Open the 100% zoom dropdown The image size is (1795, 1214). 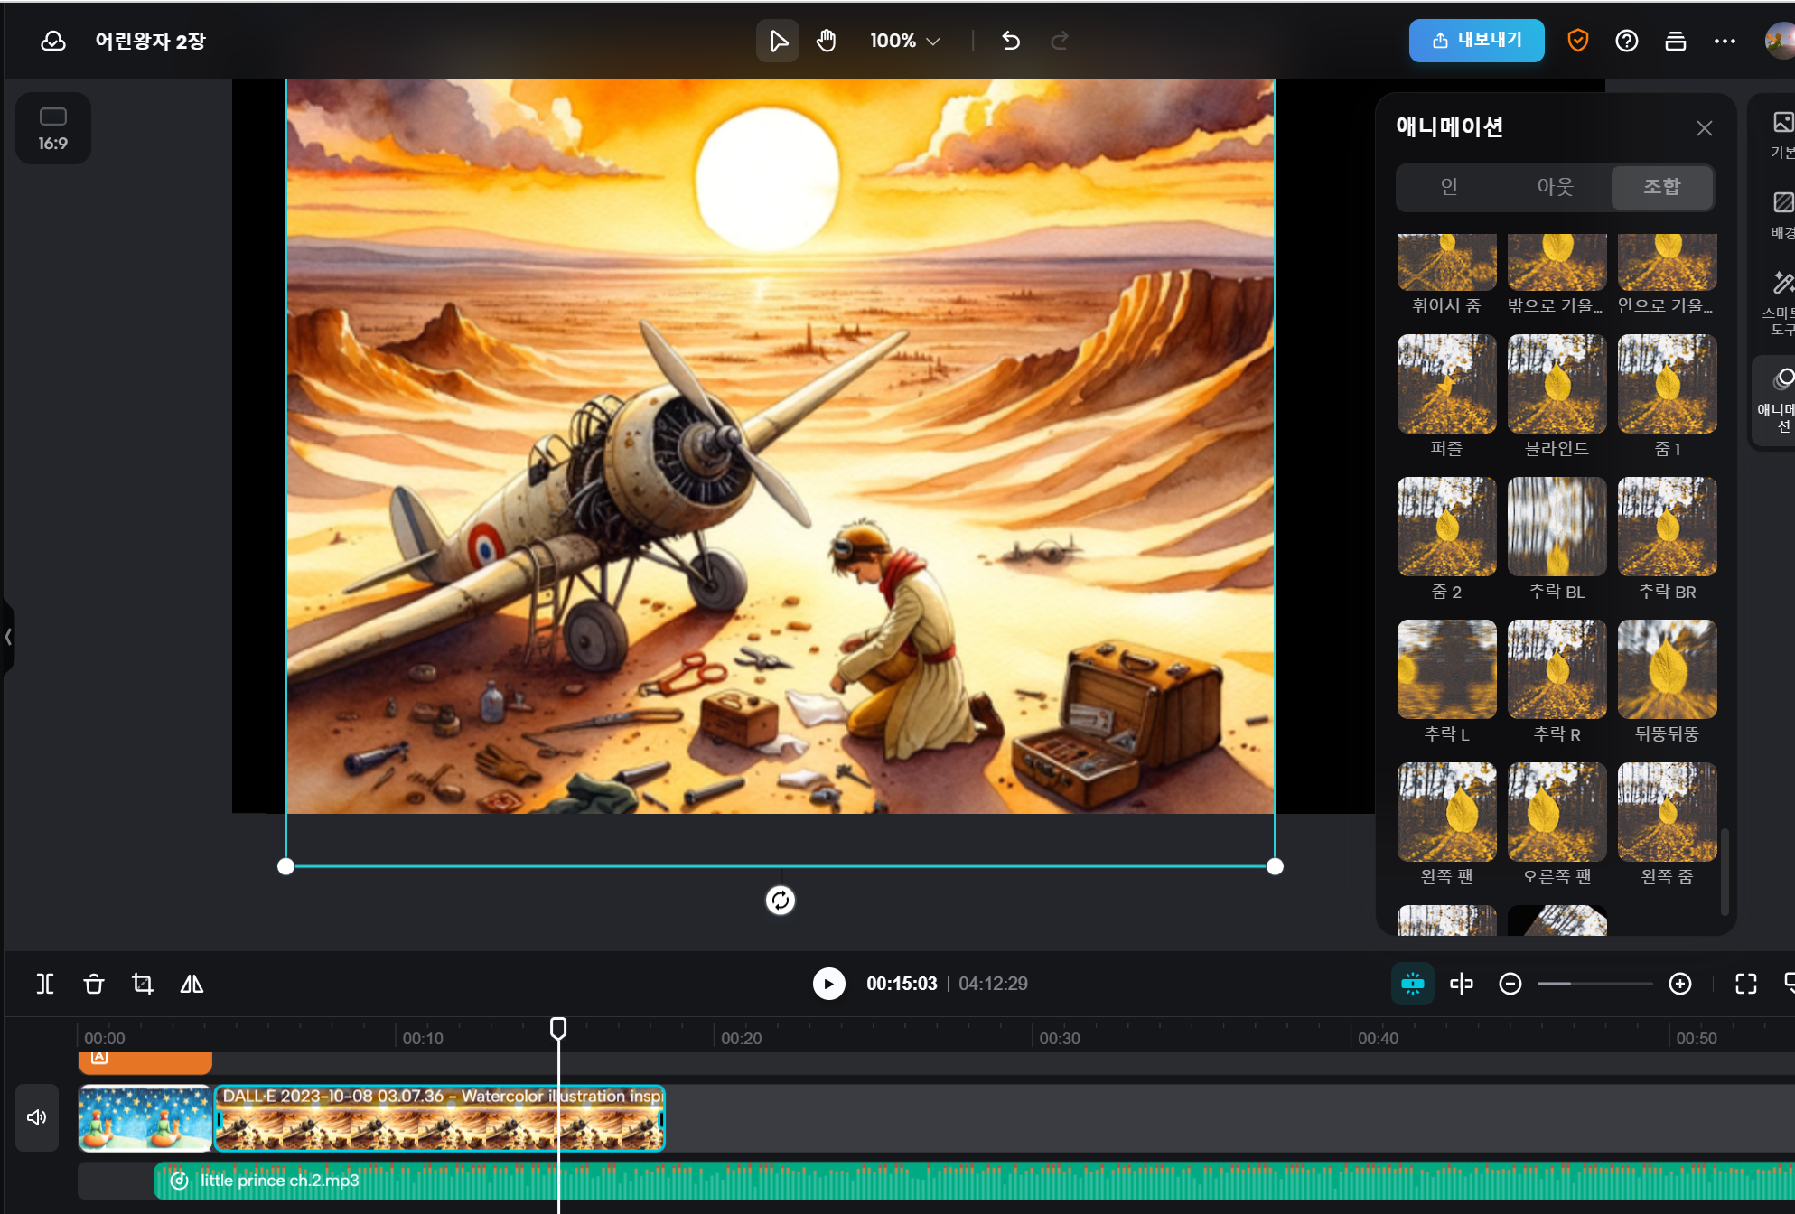pyautogui.click(x=904, y=41)
